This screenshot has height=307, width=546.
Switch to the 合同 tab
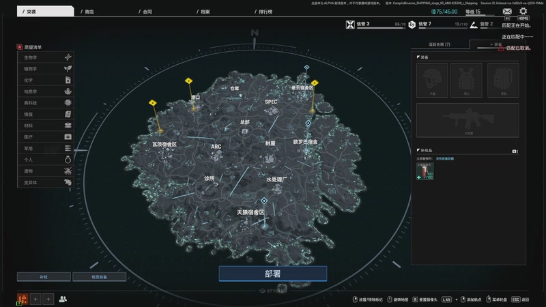coord(145,12)
